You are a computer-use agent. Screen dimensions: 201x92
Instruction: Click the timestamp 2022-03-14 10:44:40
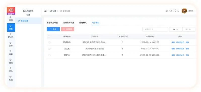(150, 49)
